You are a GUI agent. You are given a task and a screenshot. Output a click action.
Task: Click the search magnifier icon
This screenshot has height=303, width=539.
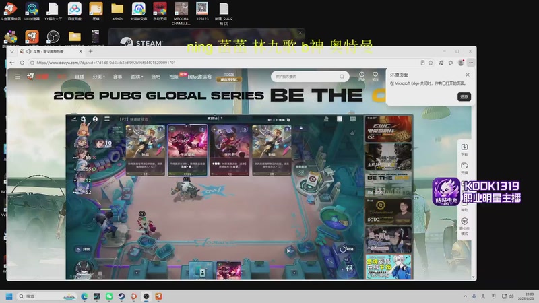point(342,77)
